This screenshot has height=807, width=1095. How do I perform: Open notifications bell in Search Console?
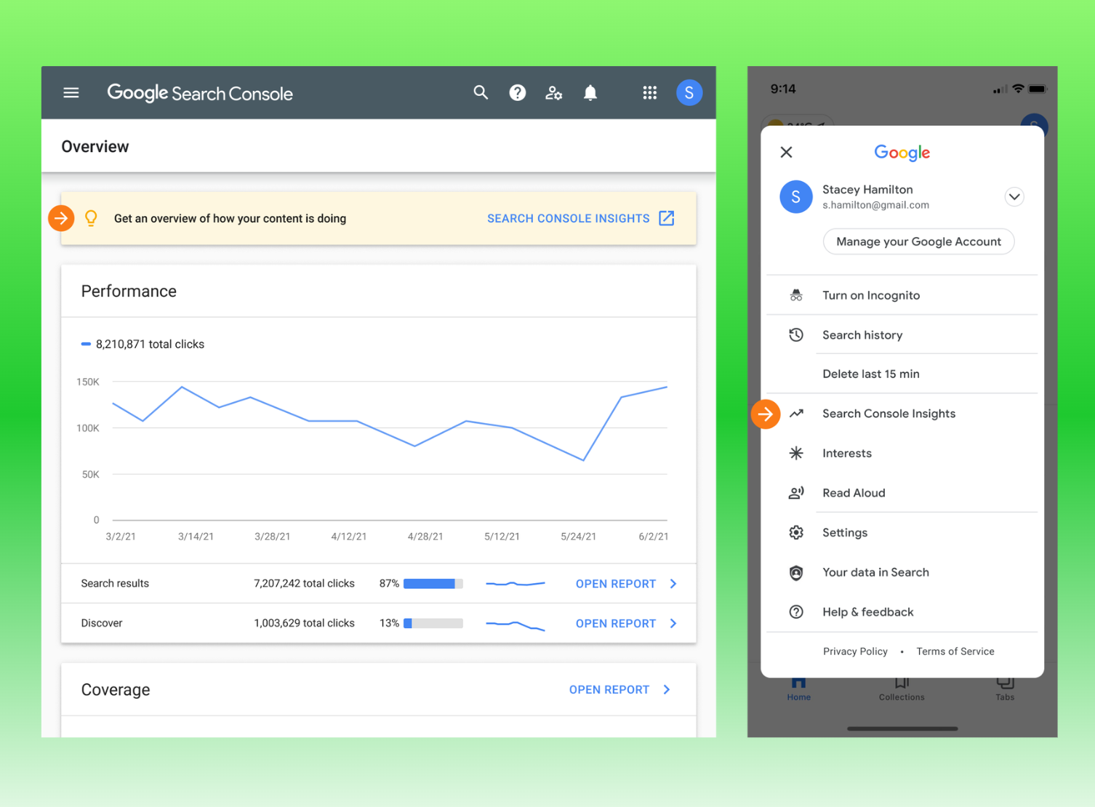(x=590, y=92)
